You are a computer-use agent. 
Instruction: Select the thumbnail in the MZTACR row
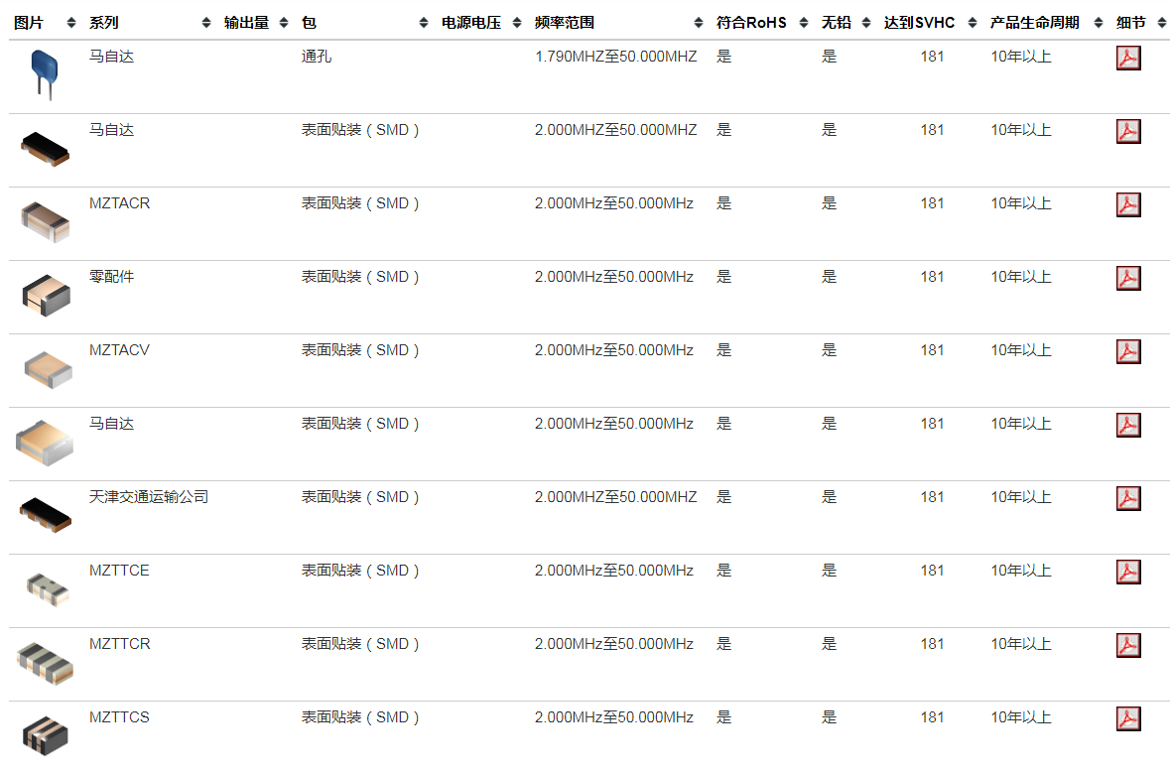pyautogui.click(x=46, y=221)
